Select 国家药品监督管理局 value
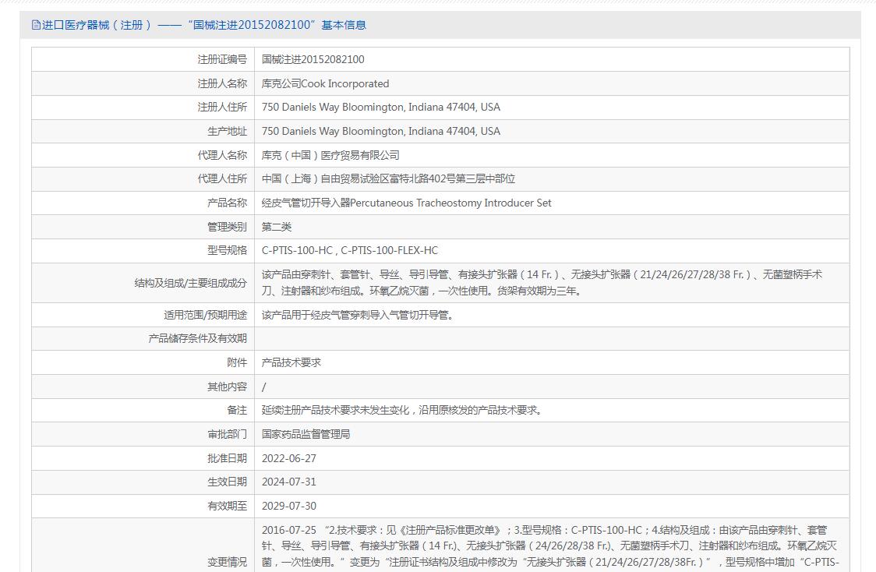876x572 pixels. [306, 433]
